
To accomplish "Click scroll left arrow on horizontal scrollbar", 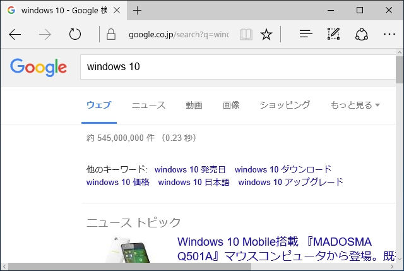I will pyautogui.click(x=4, y=267).
